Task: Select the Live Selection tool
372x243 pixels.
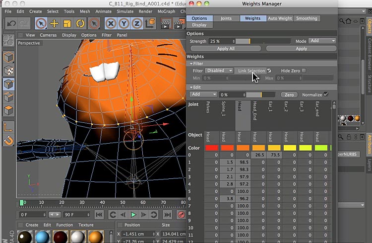Action: (41, 23)
